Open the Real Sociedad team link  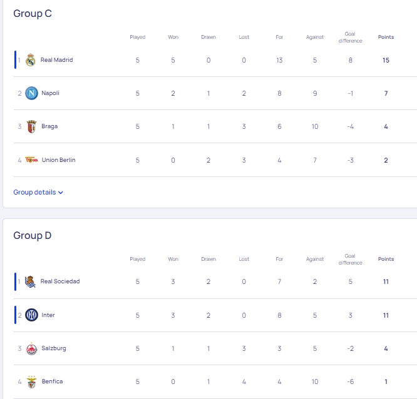[60, 281]
